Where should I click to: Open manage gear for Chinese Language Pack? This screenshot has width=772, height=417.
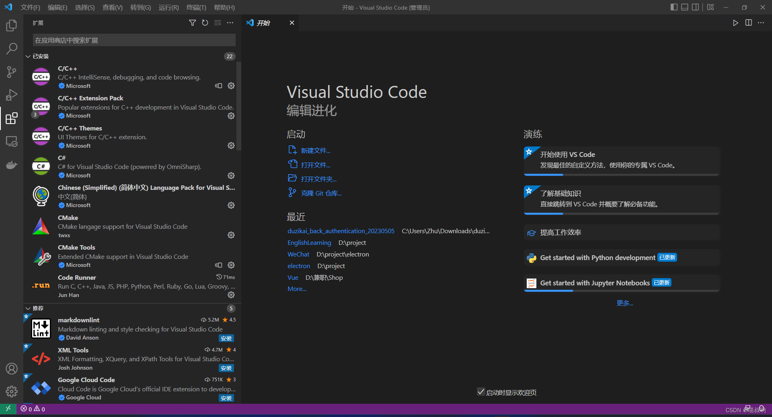pos(231,205)
